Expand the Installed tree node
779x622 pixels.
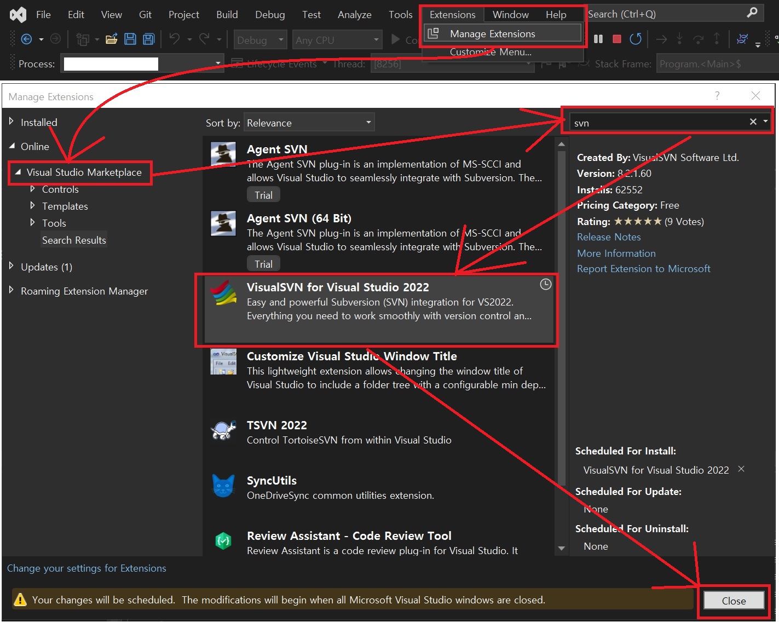(x=11, y=122)
